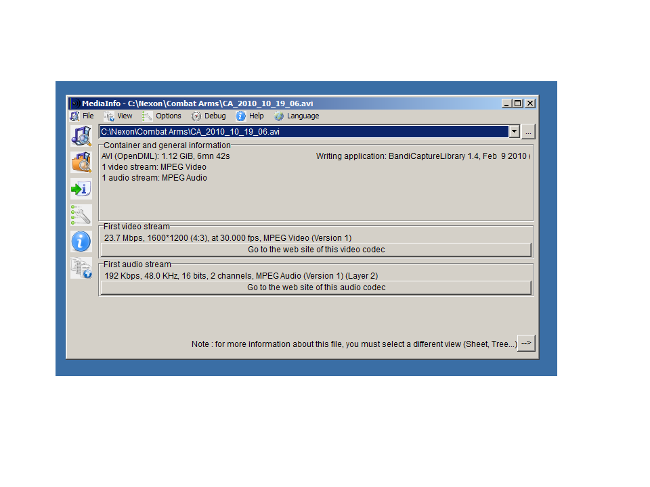Screen dimensions: 650x487
Task: Maximize the MediaInfo window
Action: (x=518, y=103)
